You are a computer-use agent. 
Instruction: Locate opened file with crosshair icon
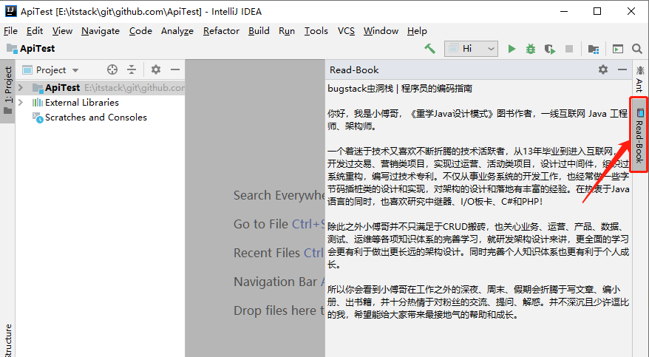click(x=112, y=69)
